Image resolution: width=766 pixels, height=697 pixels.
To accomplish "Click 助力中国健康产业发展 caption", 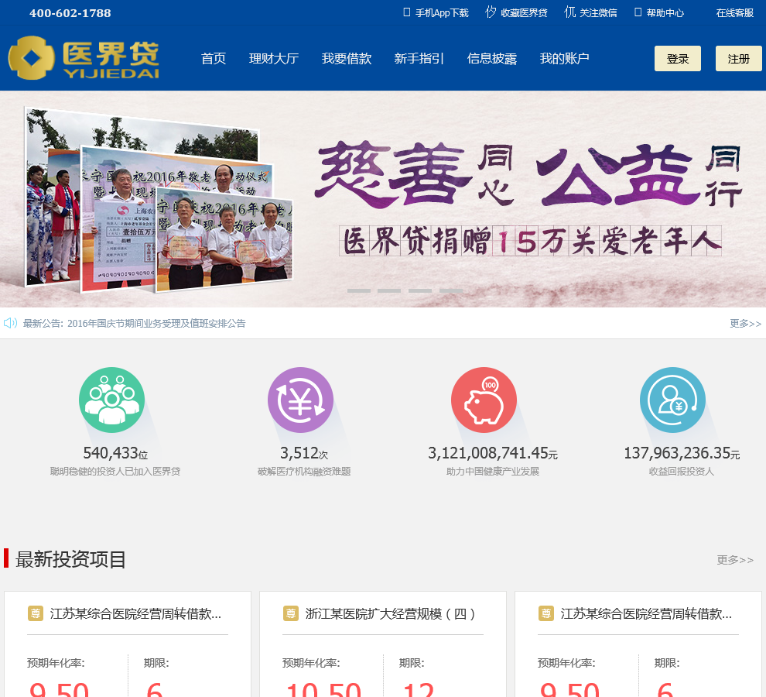I will pyautogui.click(x=492, y=471).
